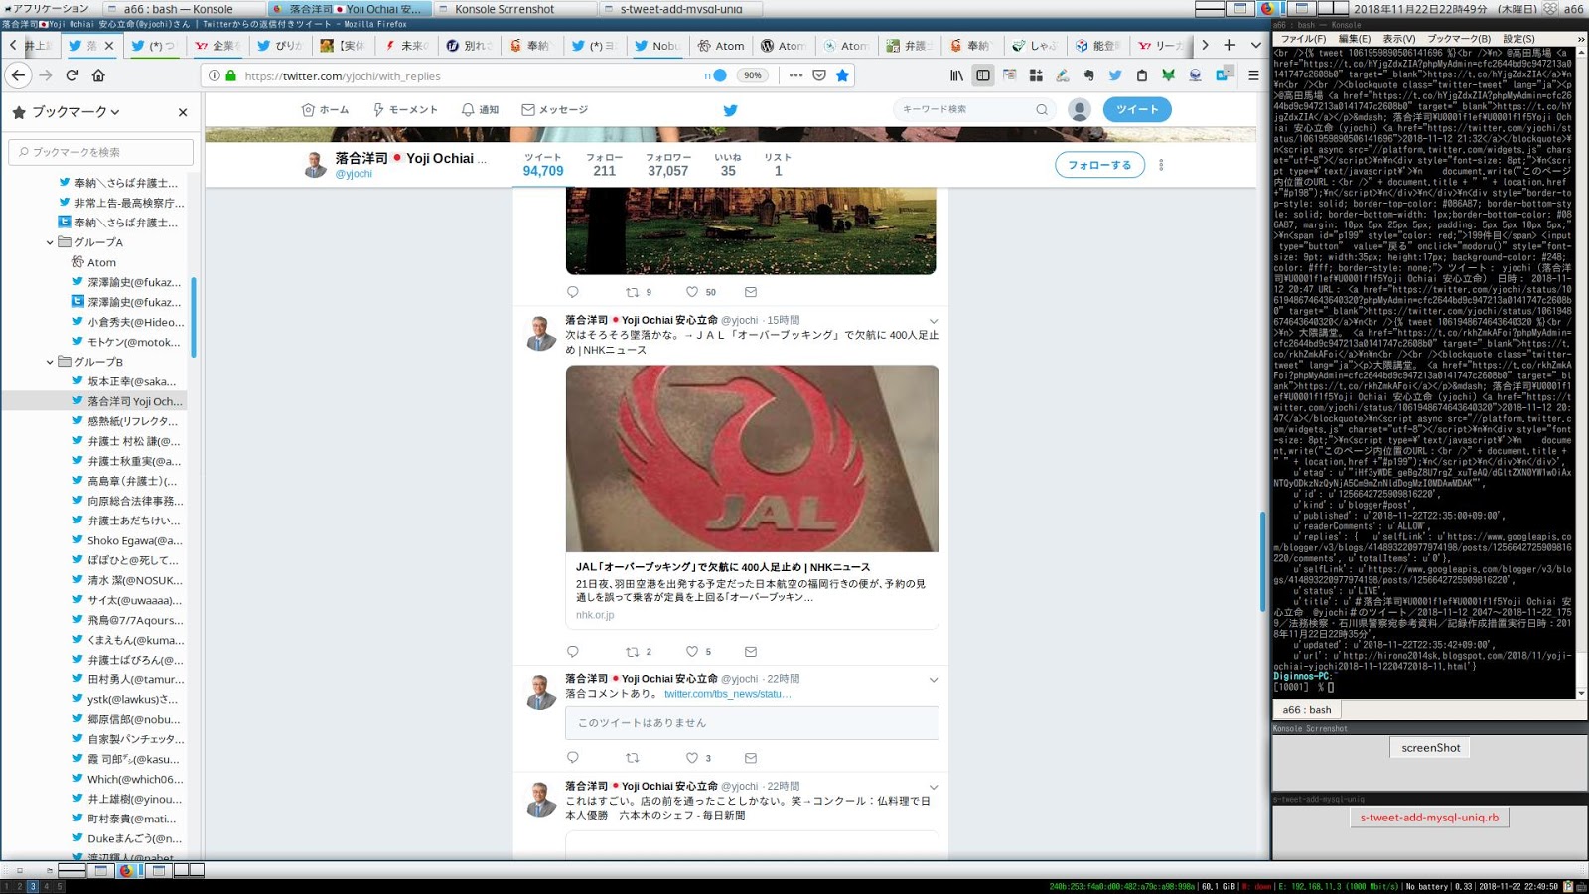Open the Firefox home page icon
1589x894 pixels.
coord(98,75)
